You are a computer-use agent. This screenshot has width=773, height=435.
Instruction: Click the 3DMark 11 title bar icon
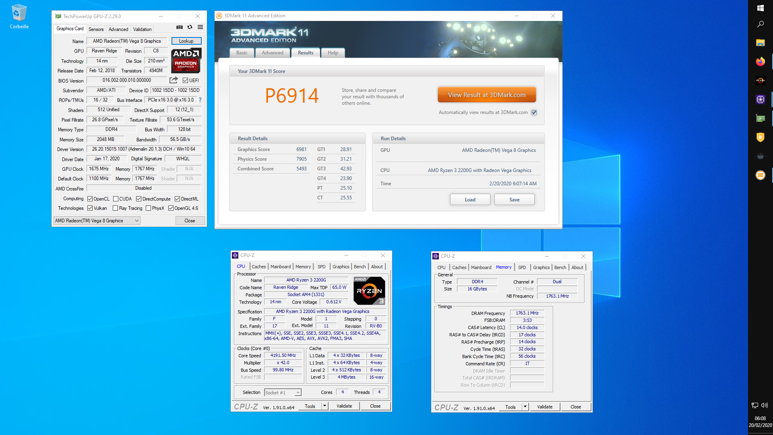(219, 16)
